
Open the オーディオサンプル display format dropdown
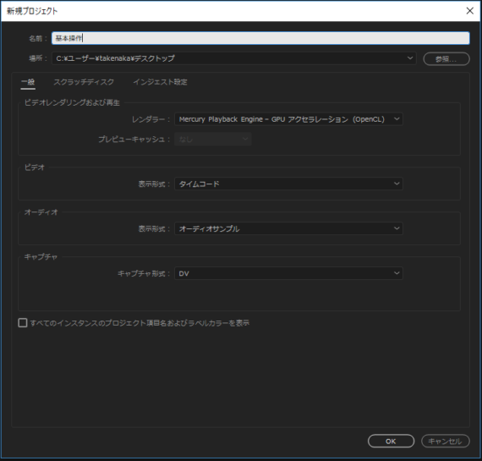[x=288, y=228]
